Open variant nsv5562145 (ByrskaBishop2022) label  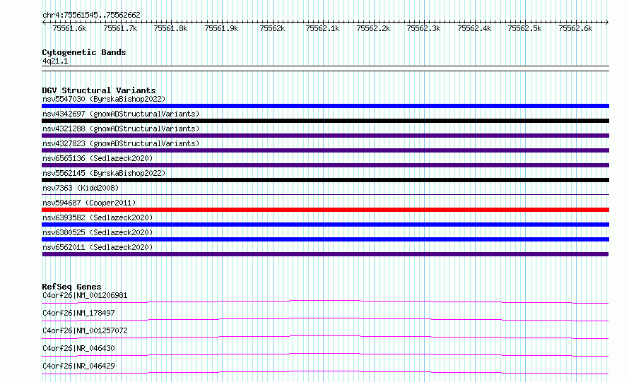pyautogui.click(x=104, y=173)
